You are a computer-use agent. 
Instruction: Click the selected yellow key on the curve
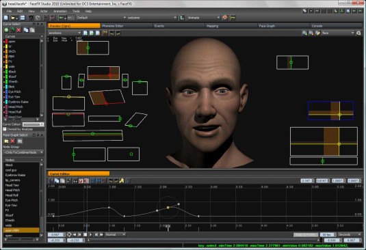(168, 208)
